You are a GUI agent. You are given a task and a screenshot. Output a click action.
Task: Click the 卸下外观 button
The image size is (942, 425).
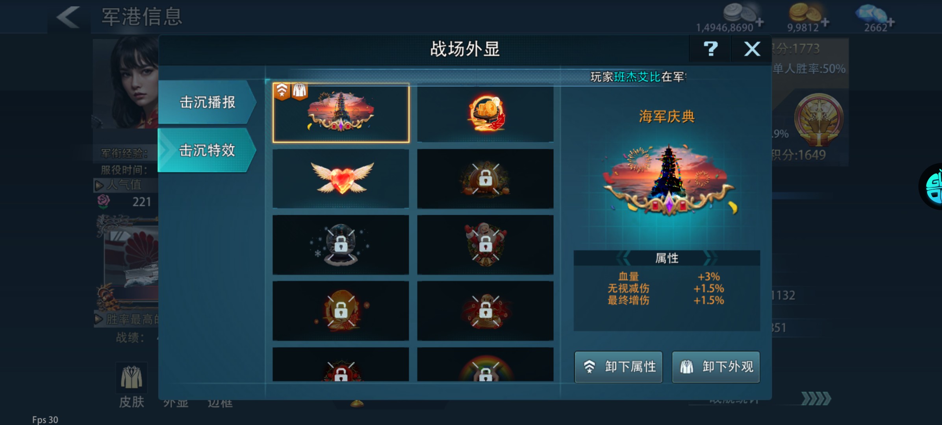[716, 367]
